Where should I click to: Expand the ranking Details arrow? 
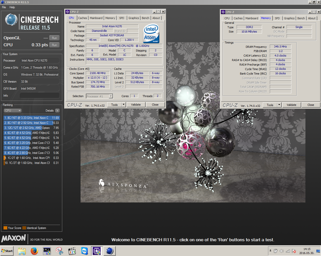[57, 111]
